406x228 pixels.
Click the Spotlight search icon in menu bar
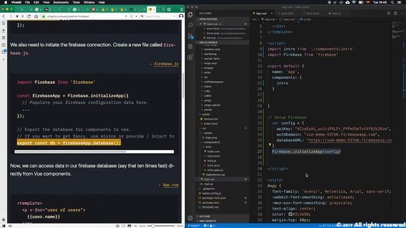coord(393,3)
